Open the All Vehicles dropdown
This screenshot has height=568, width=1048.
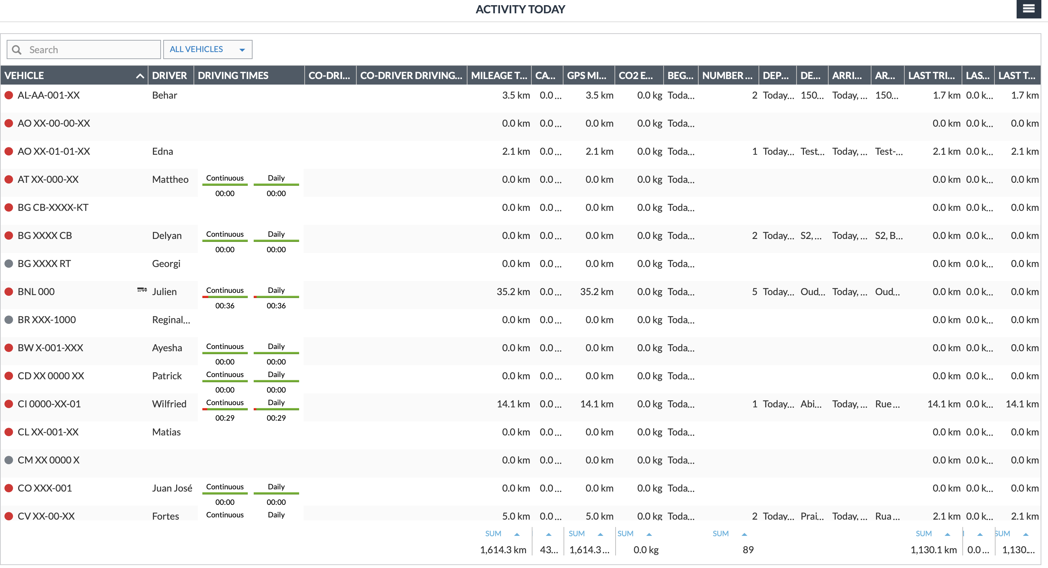208,49
